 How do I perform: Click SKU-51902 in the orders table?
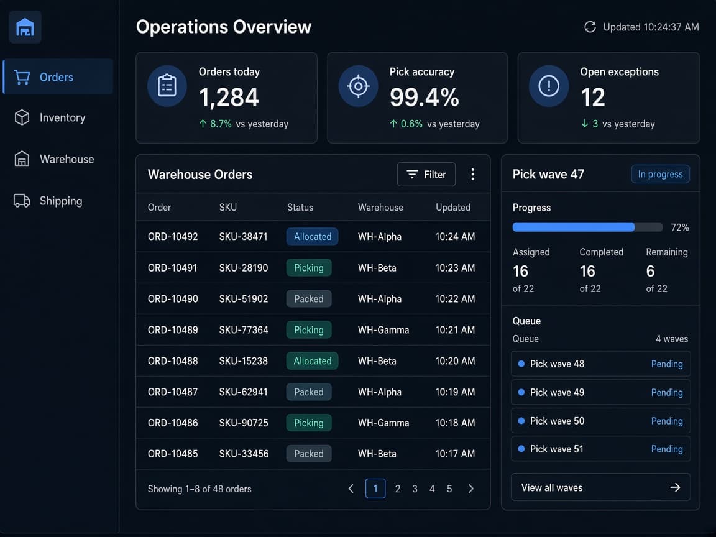pyautogui.click(x=244, y=298)
